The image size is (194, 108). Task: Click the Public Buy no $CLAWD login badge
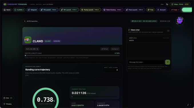click(144, 21)
